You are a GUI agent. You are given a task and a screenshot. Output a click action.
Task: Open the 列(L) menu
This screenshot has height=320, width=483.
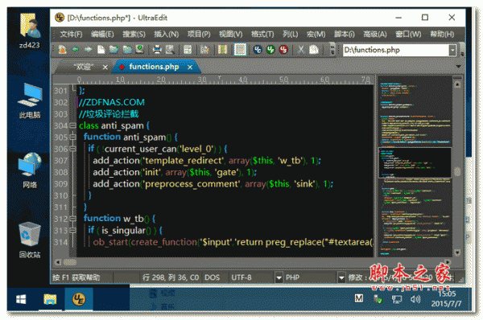(290, 34)
